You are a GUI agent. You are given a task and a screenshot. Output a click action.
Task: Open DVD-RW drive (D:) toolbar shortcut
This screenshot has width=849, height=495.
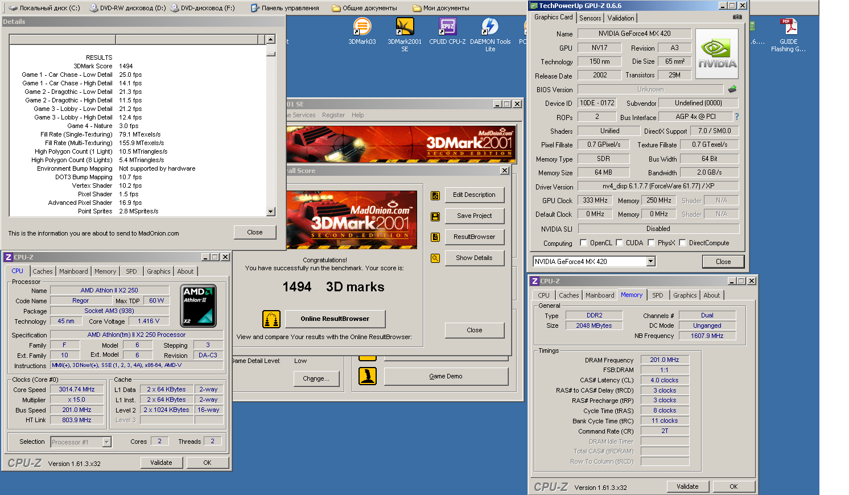(128, 8)
